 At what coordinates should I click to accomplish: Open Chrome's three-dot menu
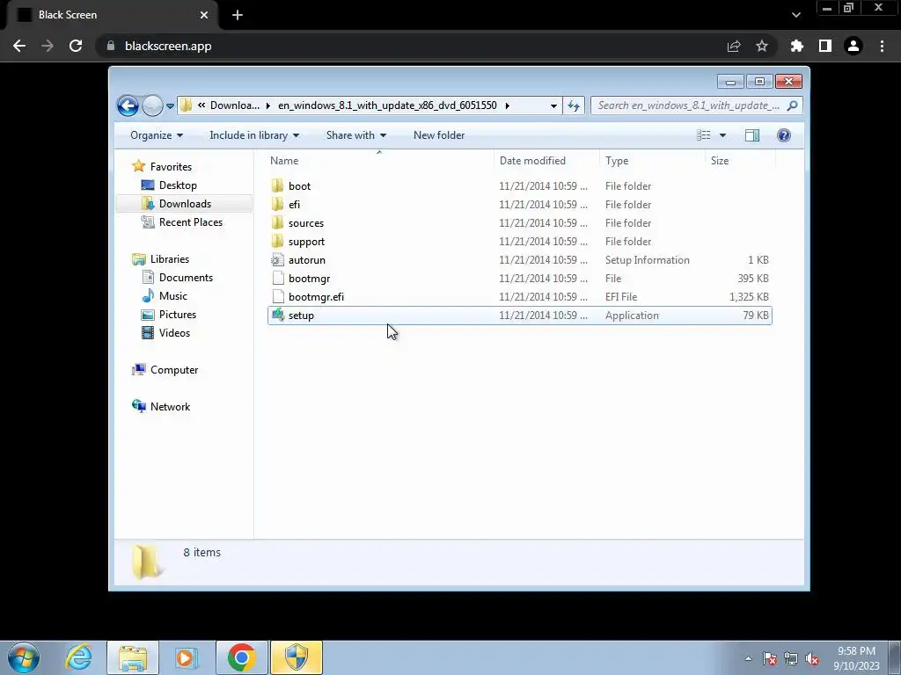point(882,46)
